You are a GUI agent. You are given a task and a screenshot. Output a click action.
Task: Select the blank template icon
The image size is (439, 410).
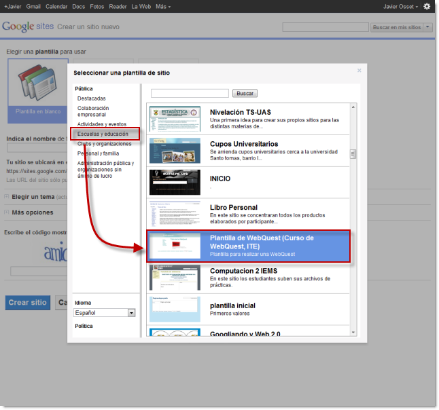coord(38,83)
